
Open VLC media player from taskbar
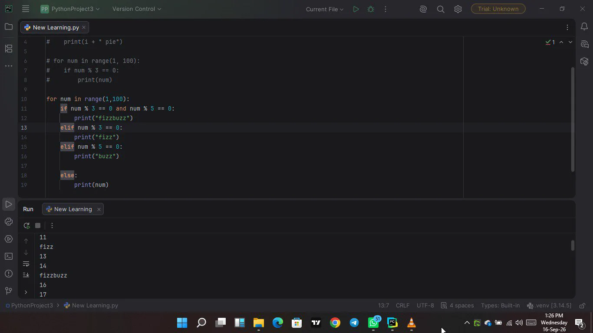[411, 323]
